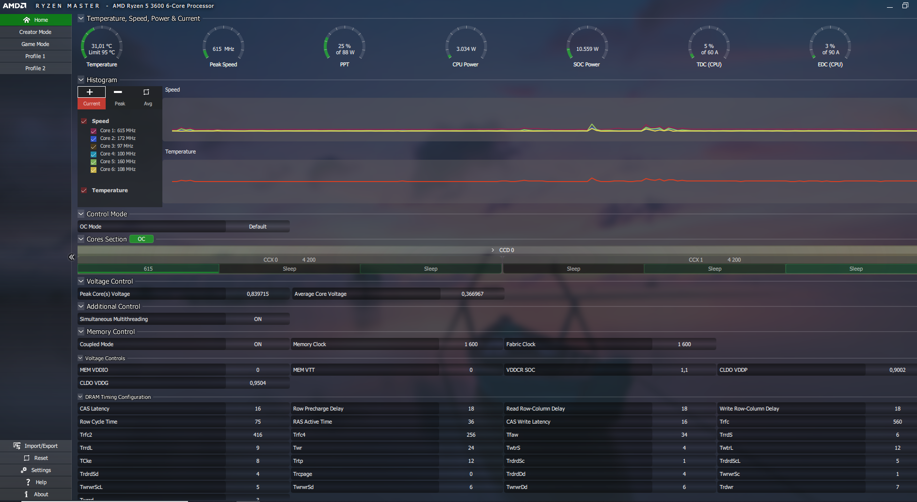Click the Import/Export icon

coord(17,446)
